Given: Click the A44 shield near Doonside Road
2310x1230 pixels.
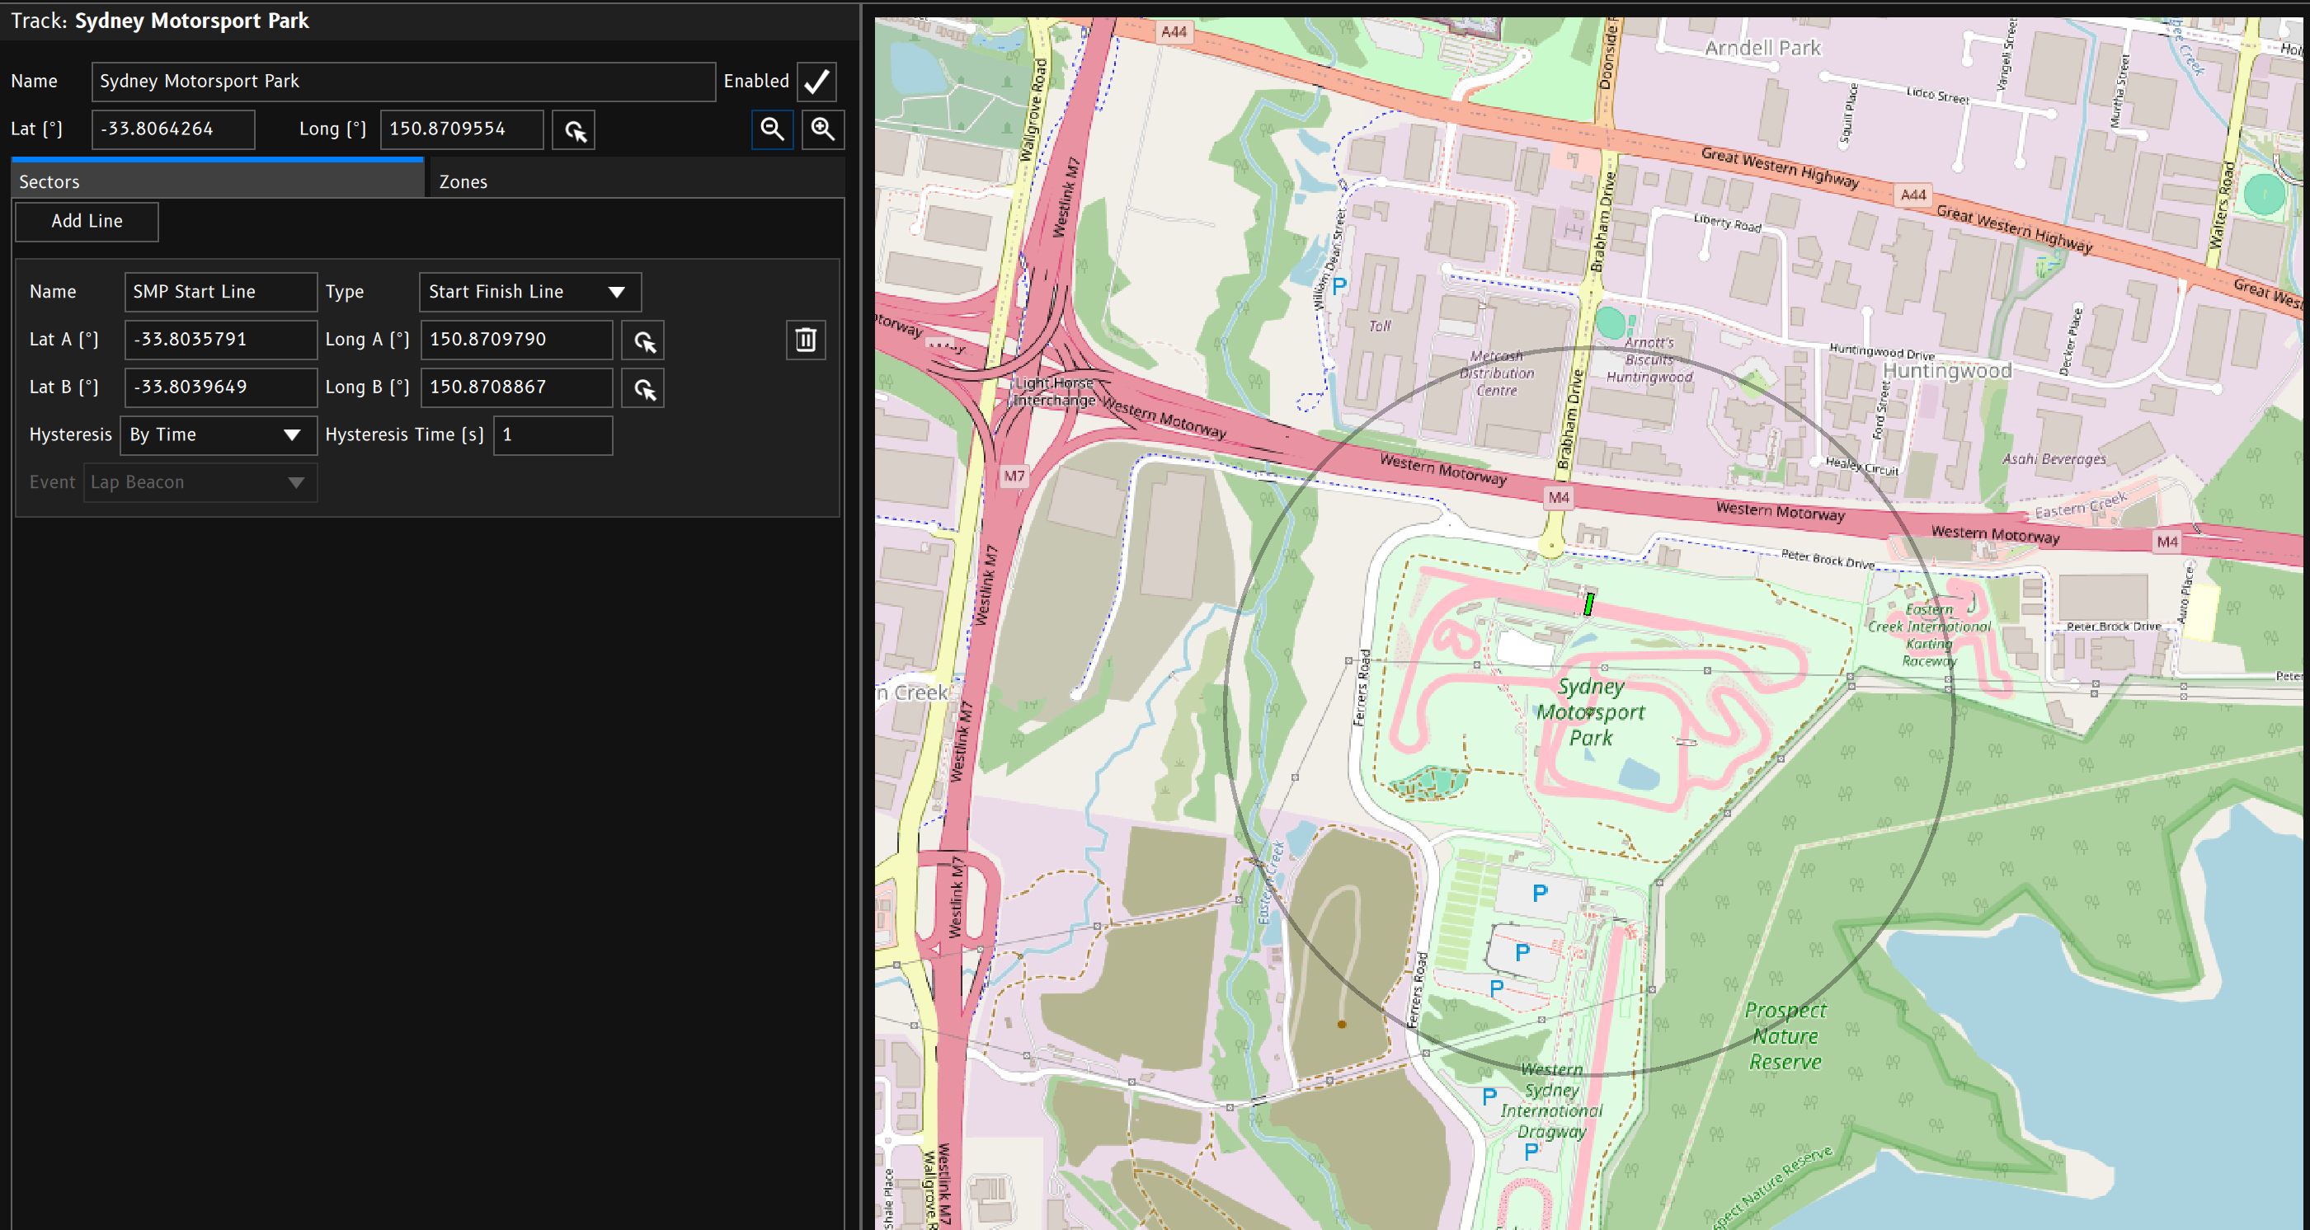Looking at the screenshot, I should (1173, 32).
